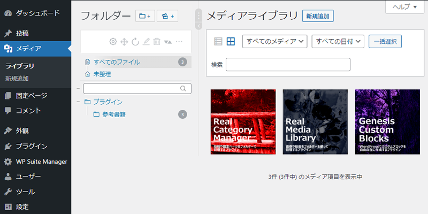Screen dimensions: 428x214
Task: Click the count badge beside 参考書籍
Action: (x=182, y=114)
